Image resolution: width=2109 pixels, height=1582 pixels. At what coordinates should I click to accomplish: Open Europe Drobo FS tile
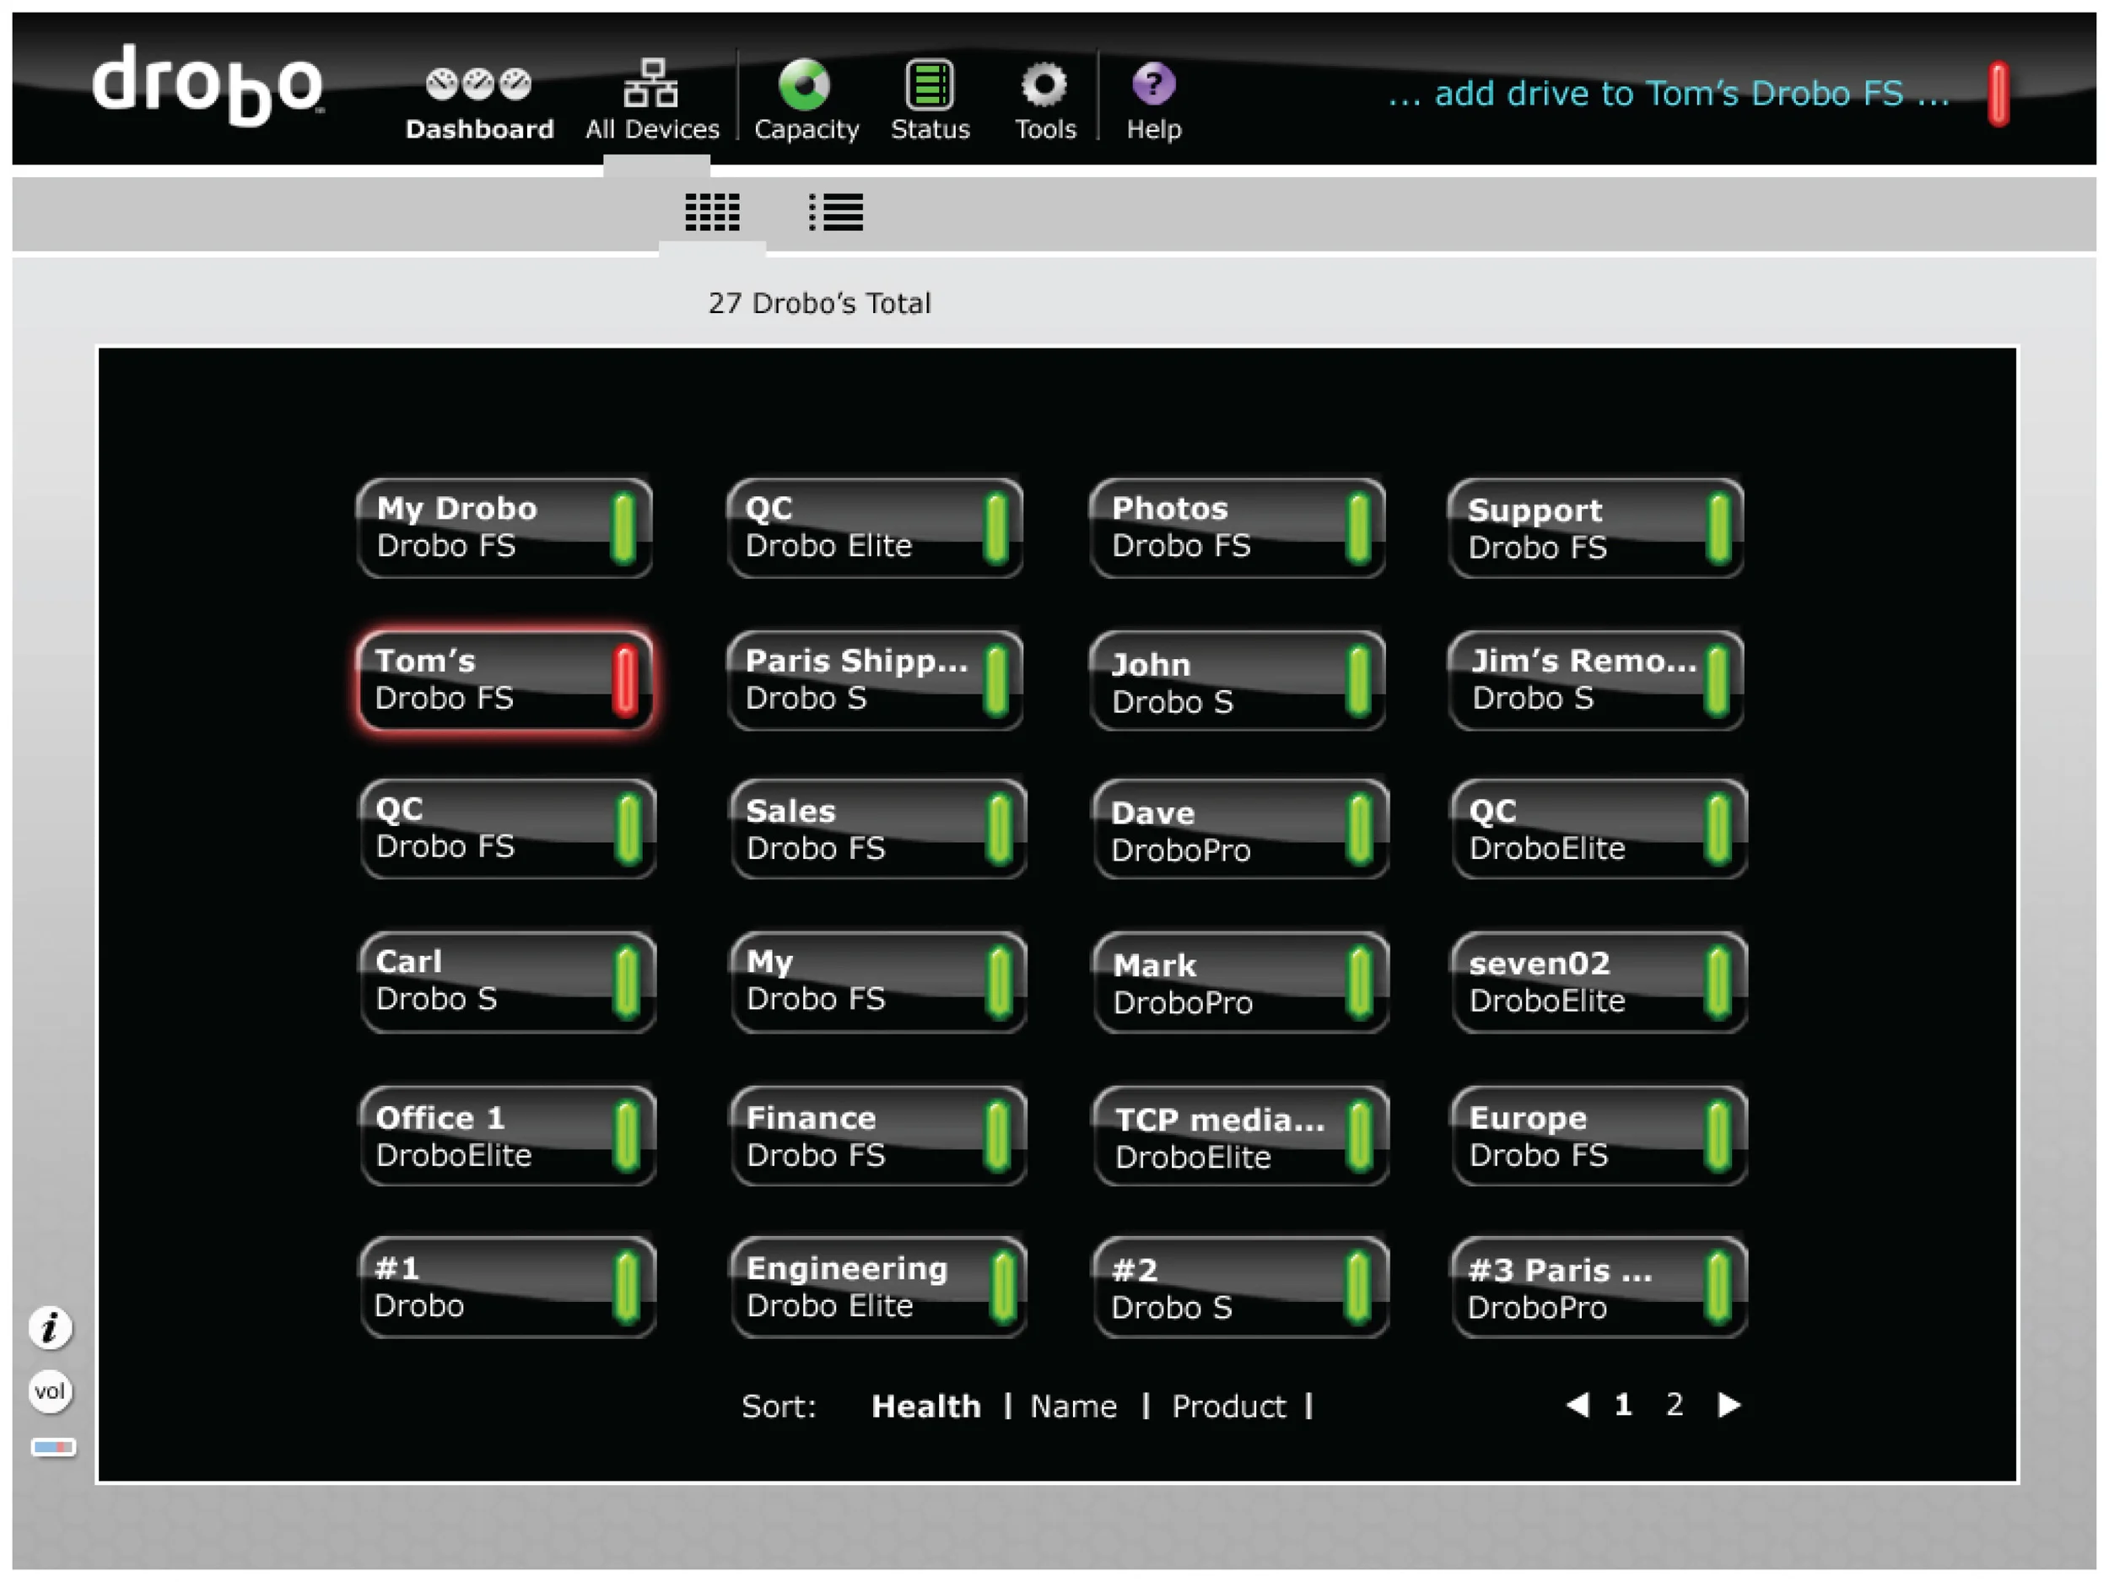[1599, 1136]
